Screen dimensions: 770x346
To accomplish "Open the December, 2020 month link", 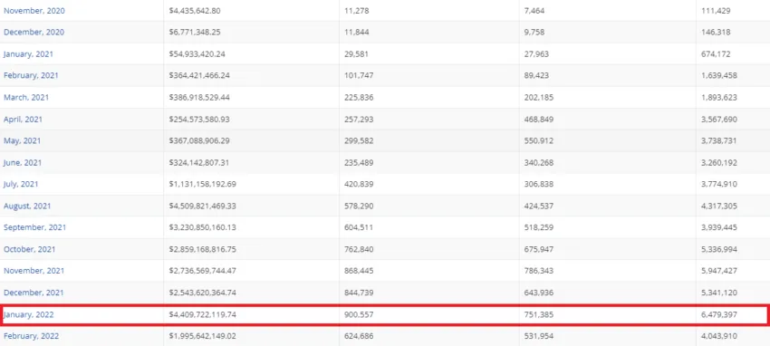I will click(x=34, y=33).
